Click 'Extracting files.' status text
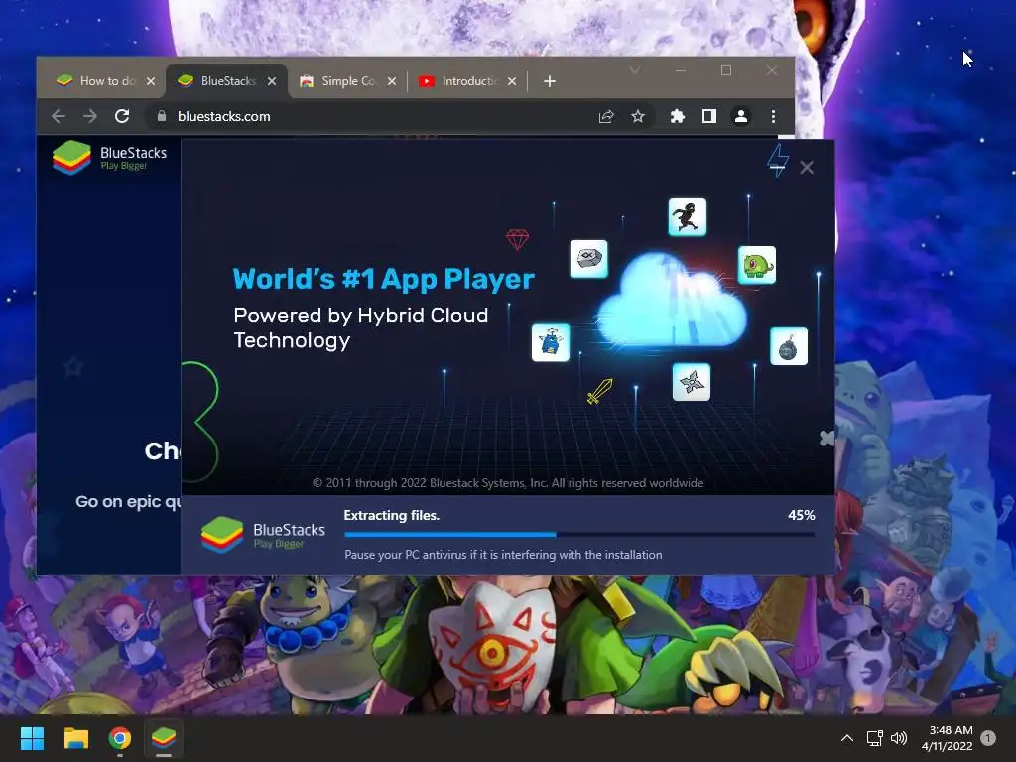Image resolution: width=1016 pixels, height=762 pixels. click(x=391, y=516)
